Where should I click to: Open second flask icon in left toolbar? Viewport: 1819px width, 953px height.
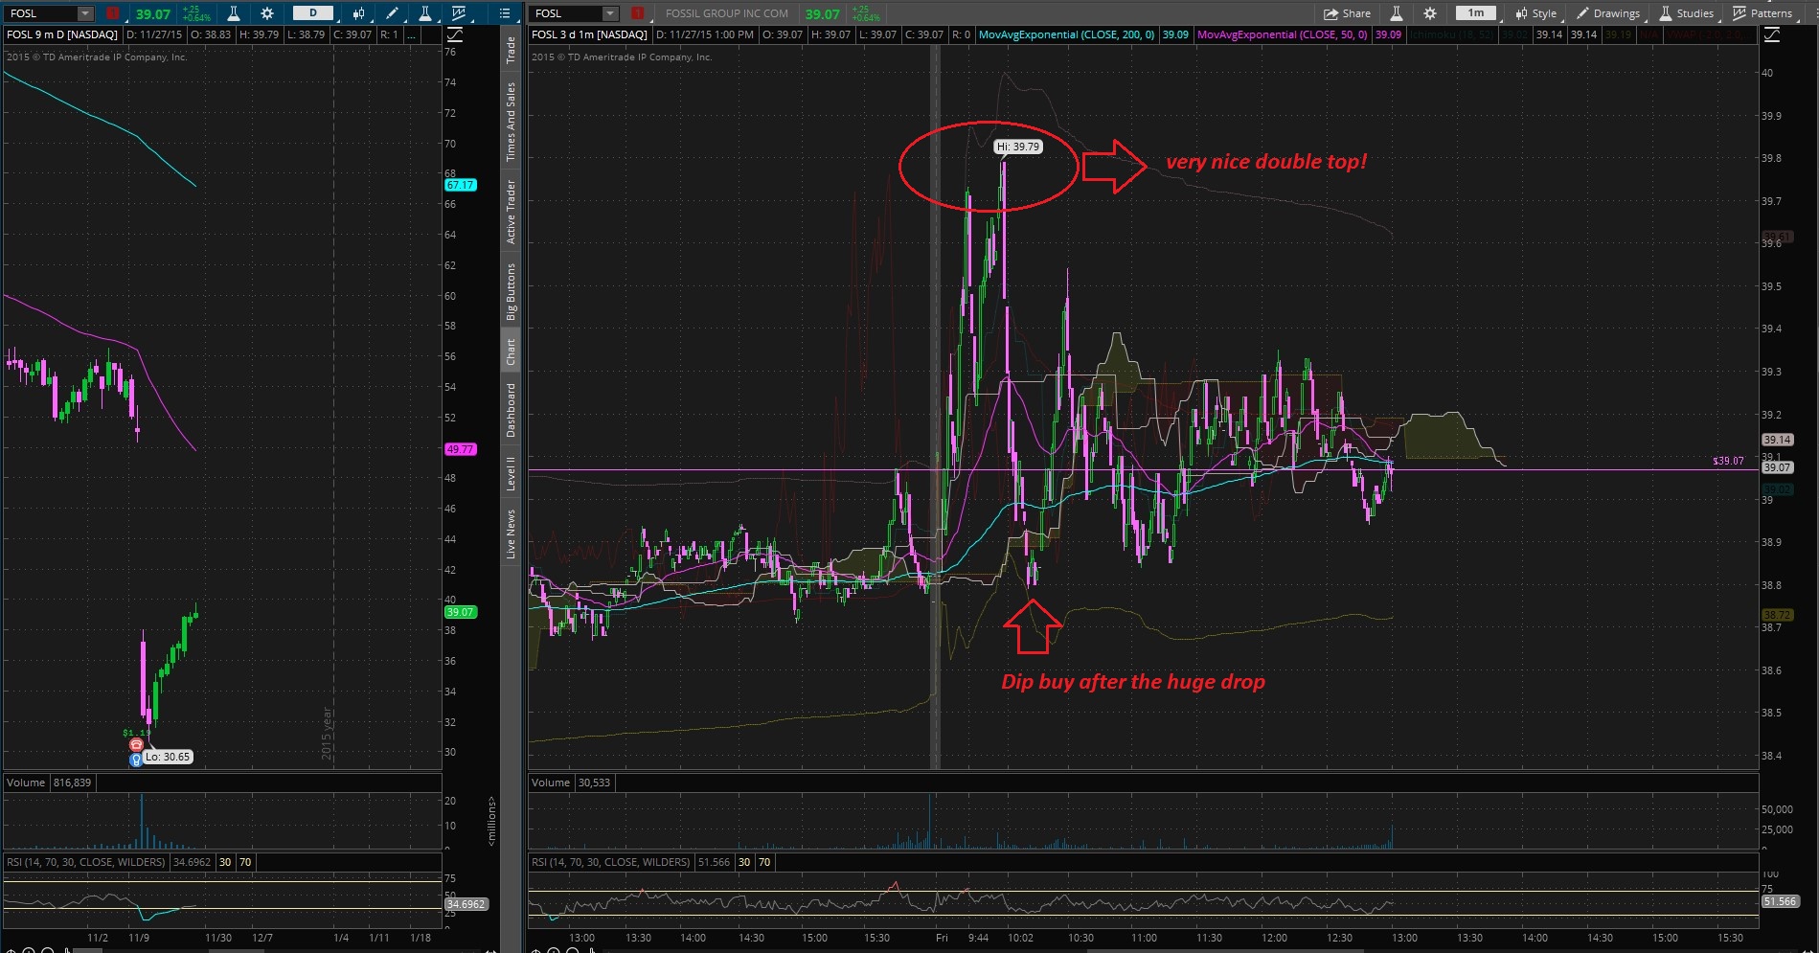pyautogui.click(x=425, y=13)
